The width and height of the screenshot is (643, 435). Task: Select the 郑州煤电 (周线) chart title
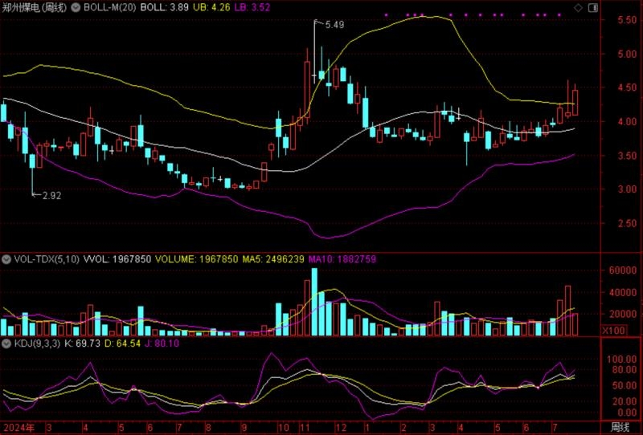(x=34, y=7)
